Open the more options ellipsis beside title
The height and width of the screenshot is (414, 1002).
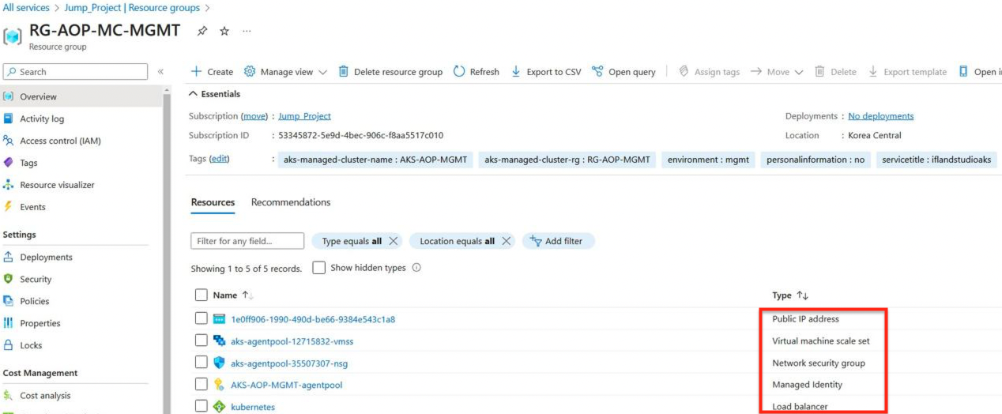247,31
